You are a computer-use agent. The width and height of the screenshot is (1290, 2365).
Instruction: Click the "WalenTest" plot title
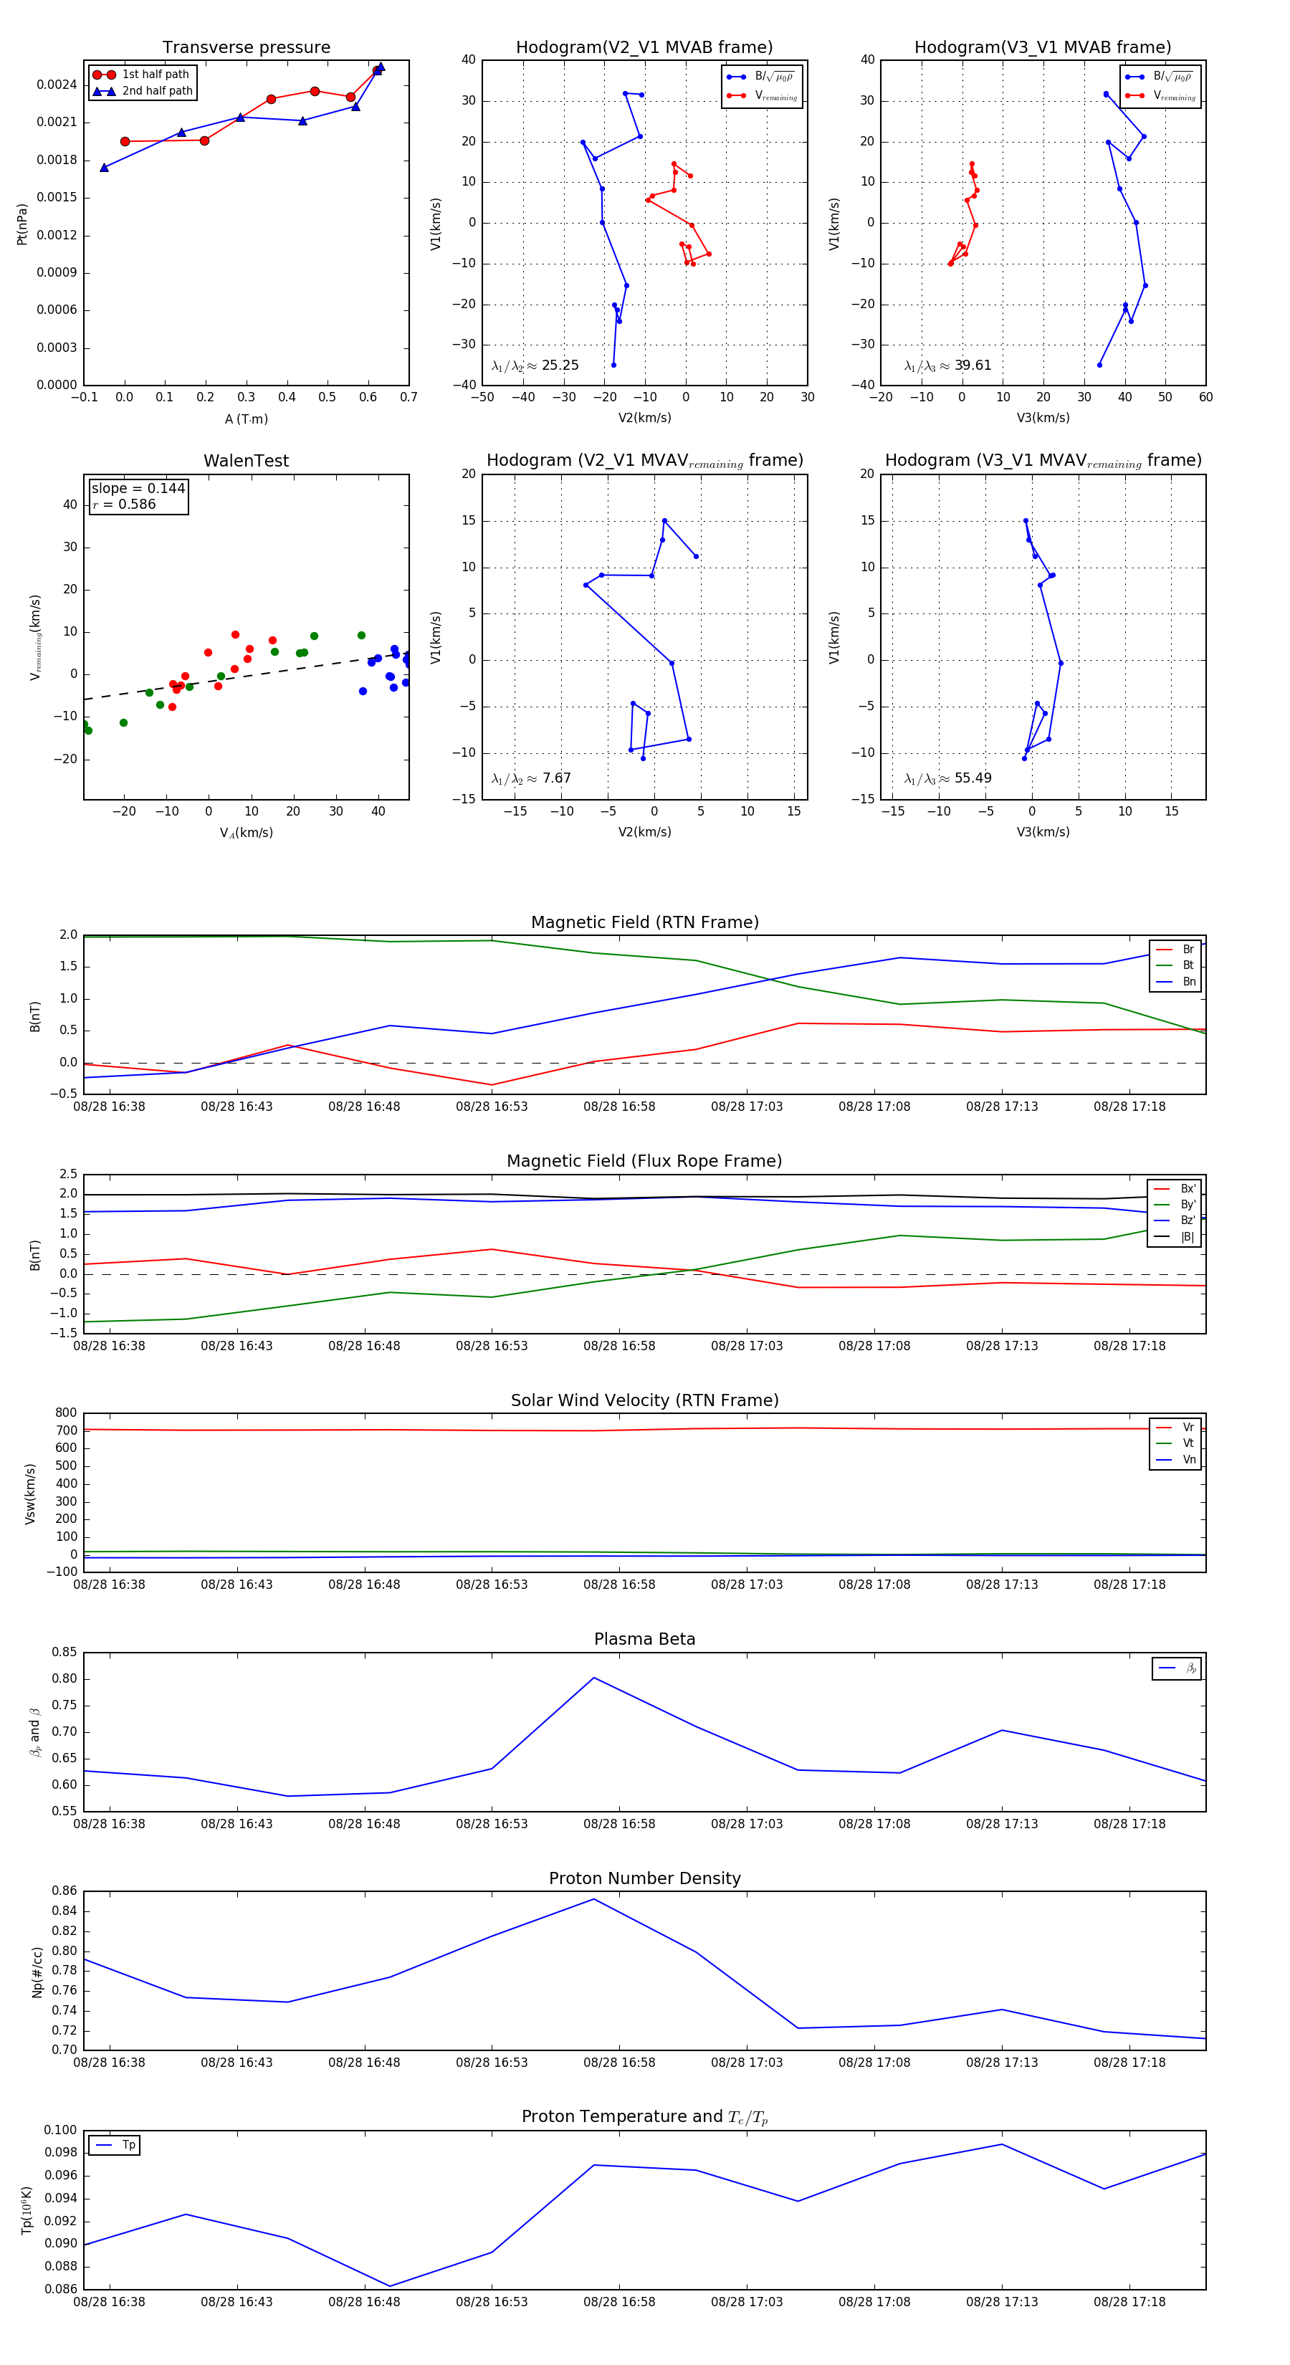pyautogui.click(x=246, y=461)
